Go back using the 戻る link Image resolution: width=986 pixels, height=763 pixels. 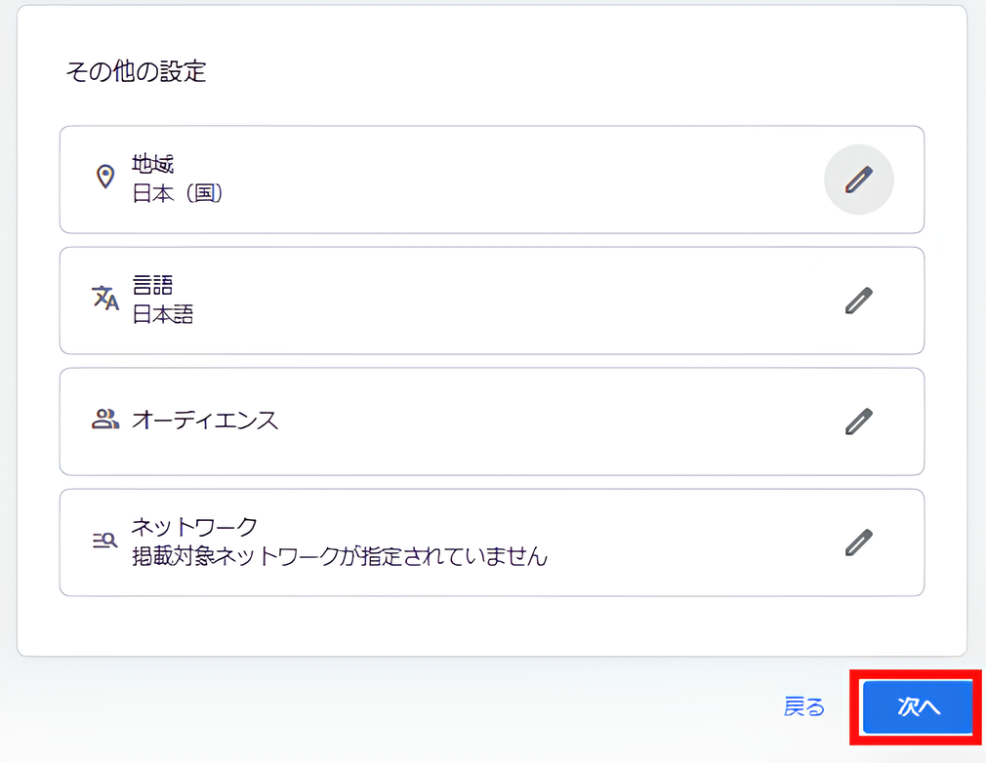[802, 707]
